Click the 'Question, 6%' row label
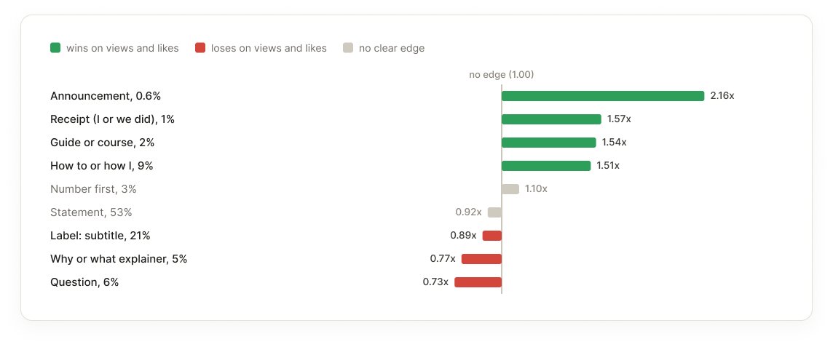This screenshot has height=347, width=833. pyautogui.click(x=84, y=282)
